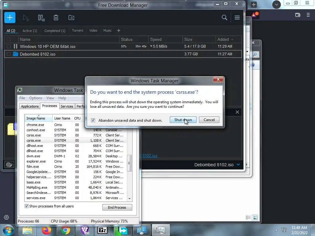Open the Windows Start orb
Viewport: 315px width, 236px height.
click(8, 230)
